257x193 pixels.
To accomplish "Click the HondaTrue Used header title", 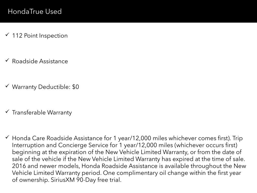I will [x=35, y=12].
